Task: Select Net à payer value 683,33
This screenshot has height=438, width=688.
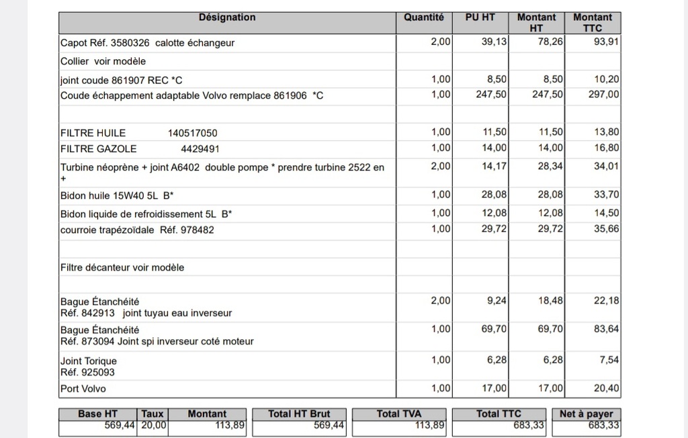Action: 604,425
